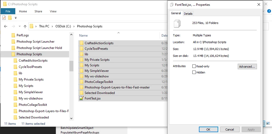Image resolution: width=272 pixels, height=134 pixels.
Task: Click the CraftedActionScripts folder icon in file list
Action: click(81, 43)
